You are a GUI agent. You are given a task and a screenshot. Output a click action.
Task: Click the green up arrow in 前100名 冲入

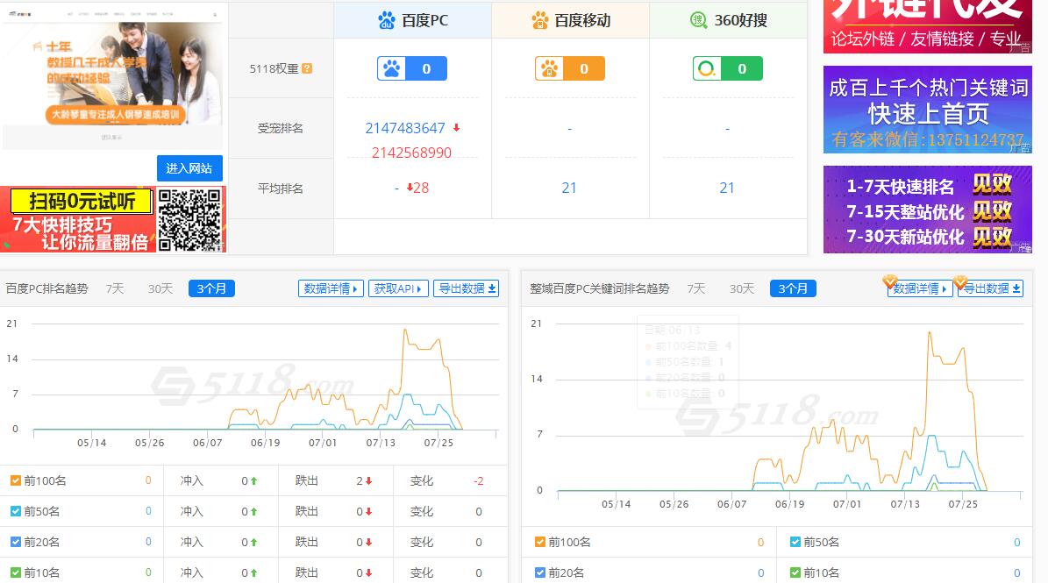(254, 480)
